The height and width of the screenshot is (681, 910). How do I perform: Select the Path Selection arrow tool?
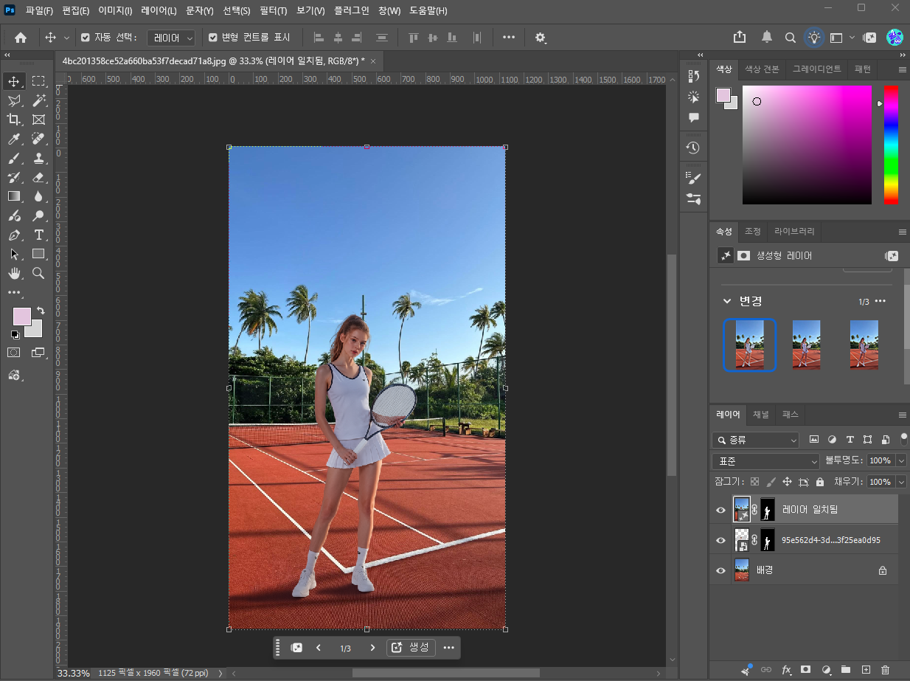(x=14, y=254)
